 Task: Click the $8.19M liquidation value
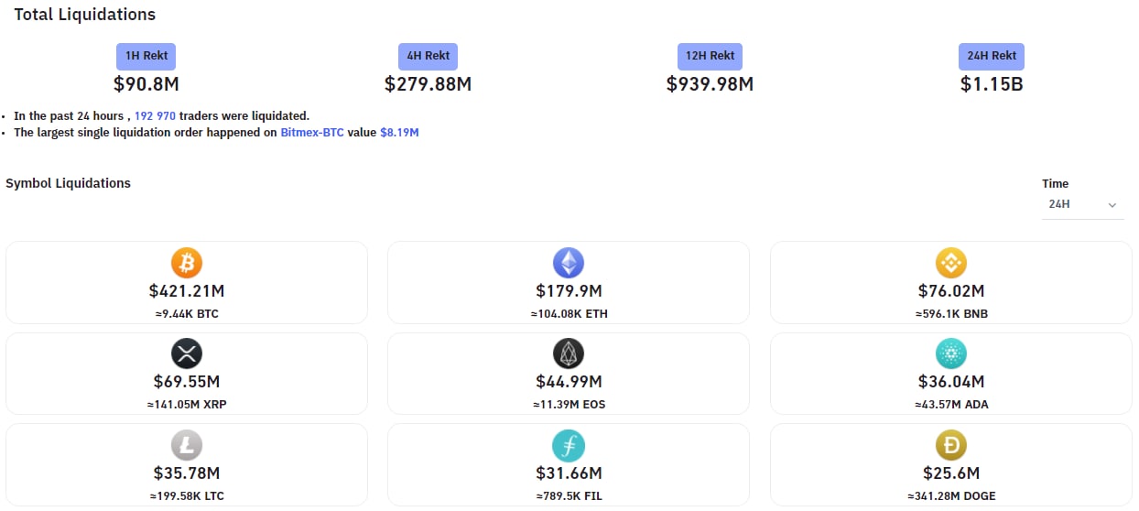point(399,133)
